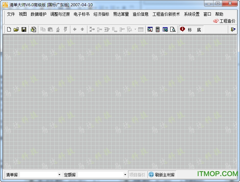Image resolution: width=240 pixels, height=182 pixels.
Task: Click the search window icon left of calculator
Action: 150,29
